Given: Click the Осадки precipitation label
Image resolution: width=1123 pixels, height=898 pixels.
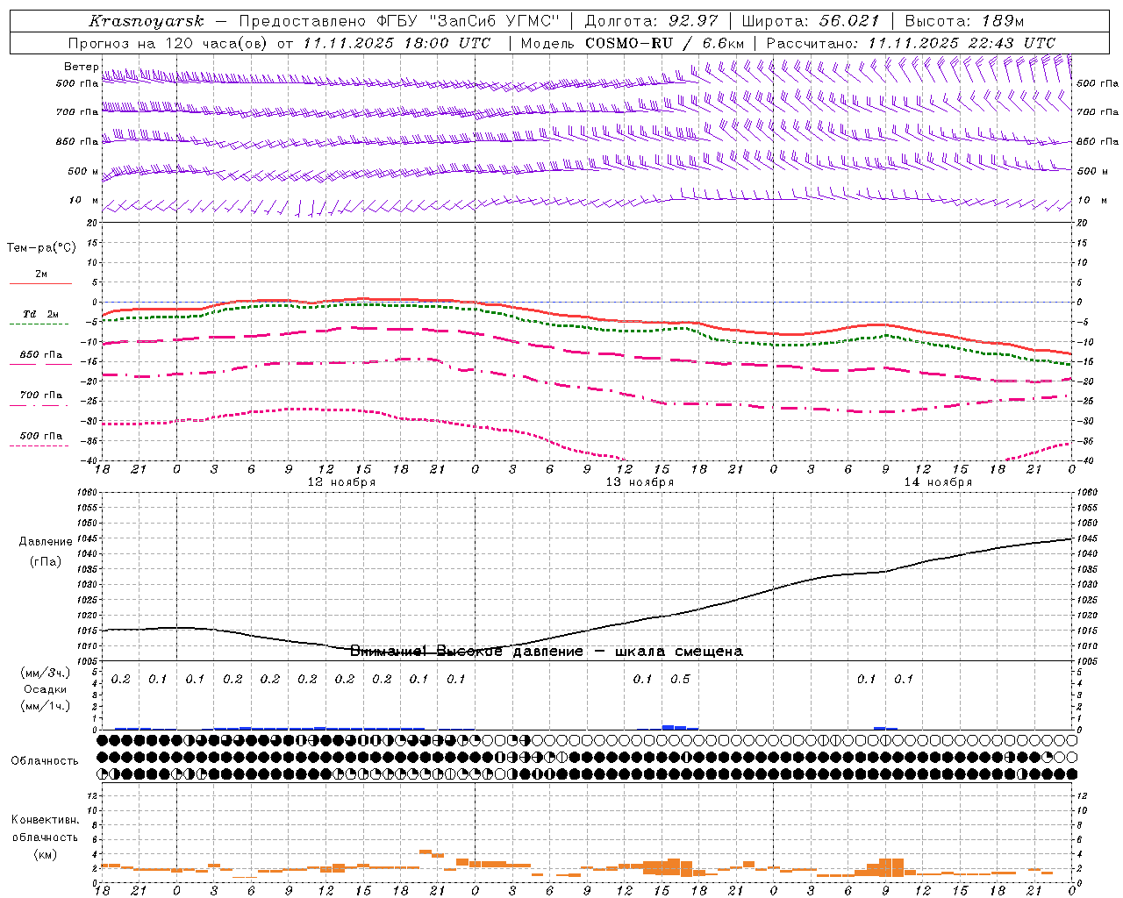Looking at the screenshot, I should [46, 689].
